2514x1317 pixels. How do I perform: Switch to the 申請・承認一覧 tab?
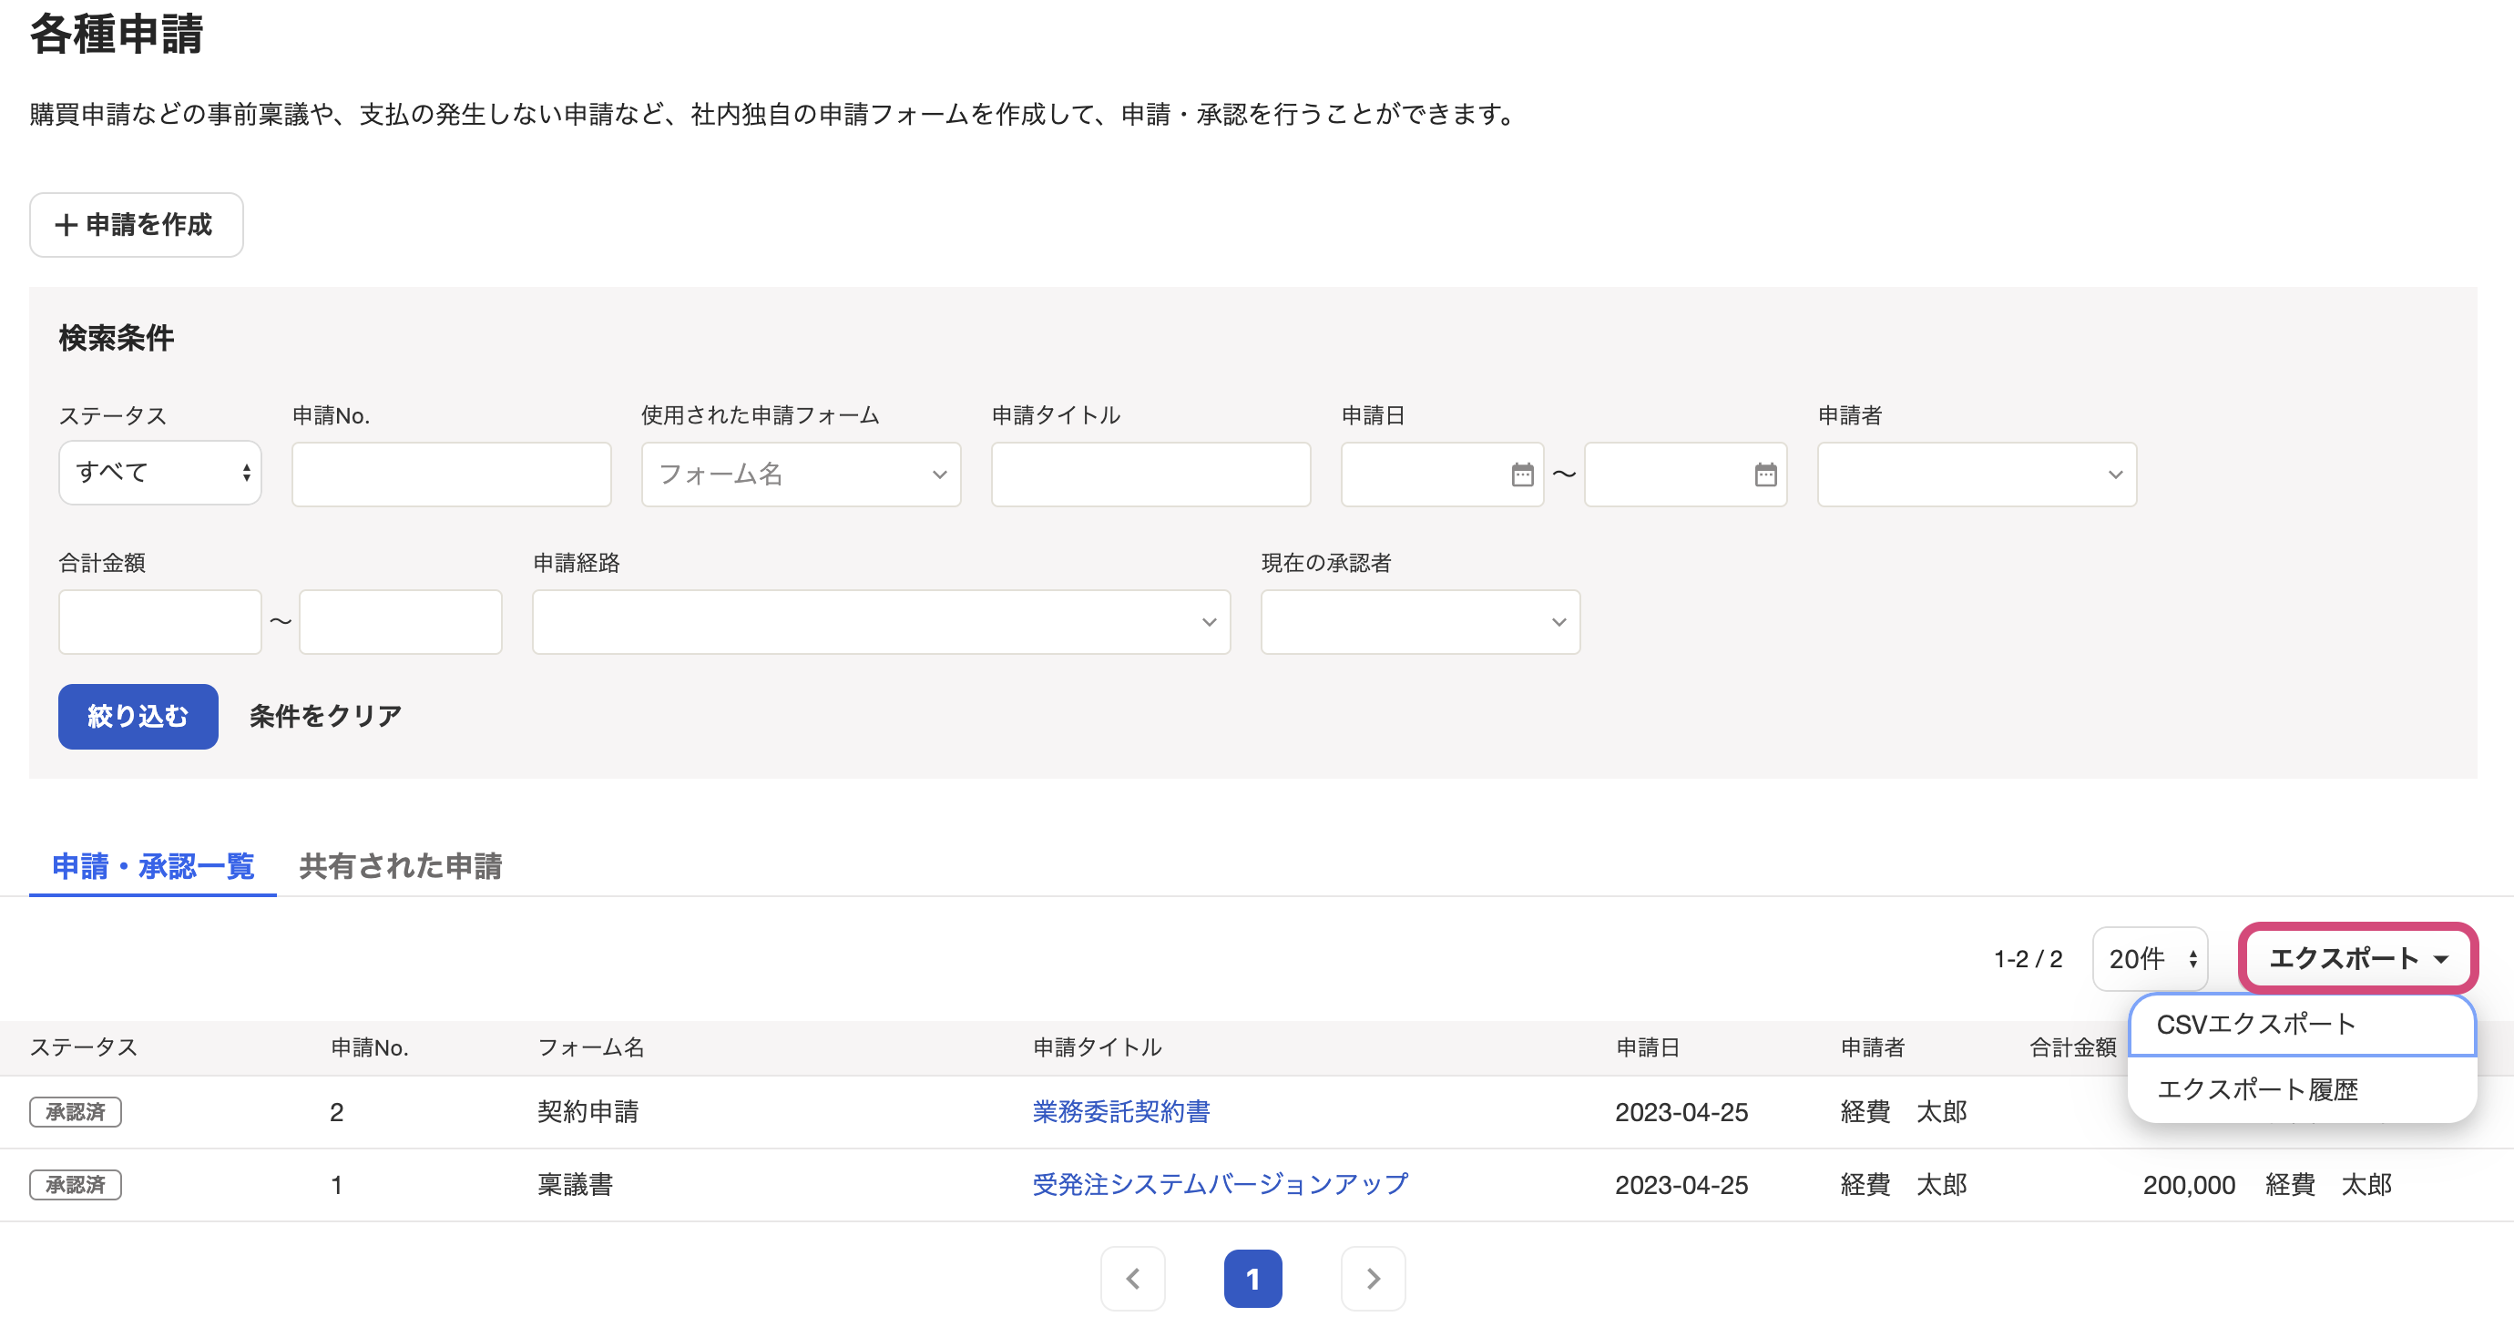(x=153, y=866)
